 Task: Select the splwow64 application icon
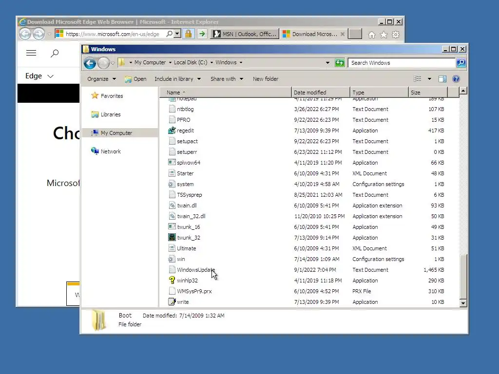pos(172,162)
